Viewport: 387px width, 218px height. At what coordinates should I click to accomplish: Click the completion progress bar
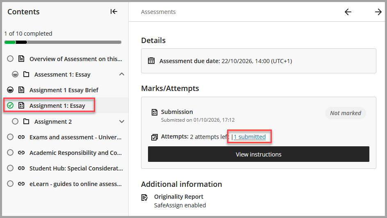click(63, 42)
